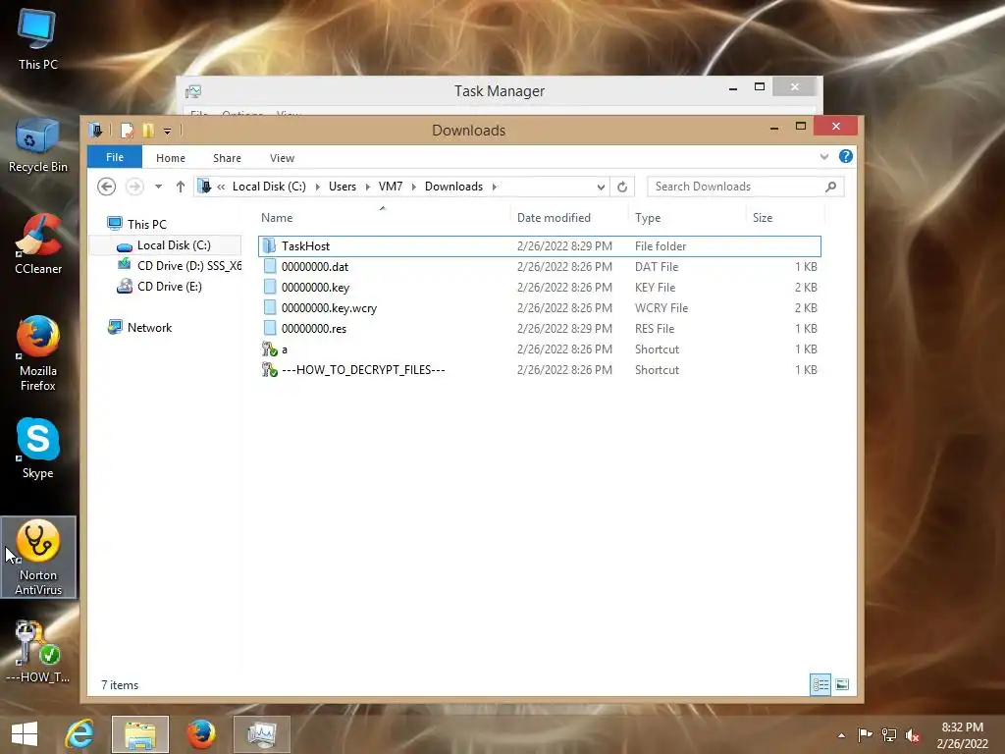Open Firefox from the taskbar
1005x754 pixels.
pyautogui.click(x=200, y=734)
